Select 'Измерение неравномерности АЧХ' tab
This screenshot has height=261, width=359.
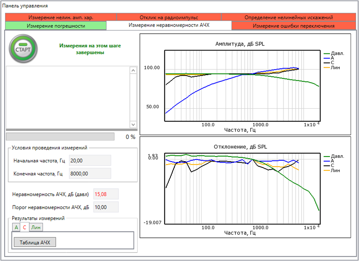click(169, 25)
